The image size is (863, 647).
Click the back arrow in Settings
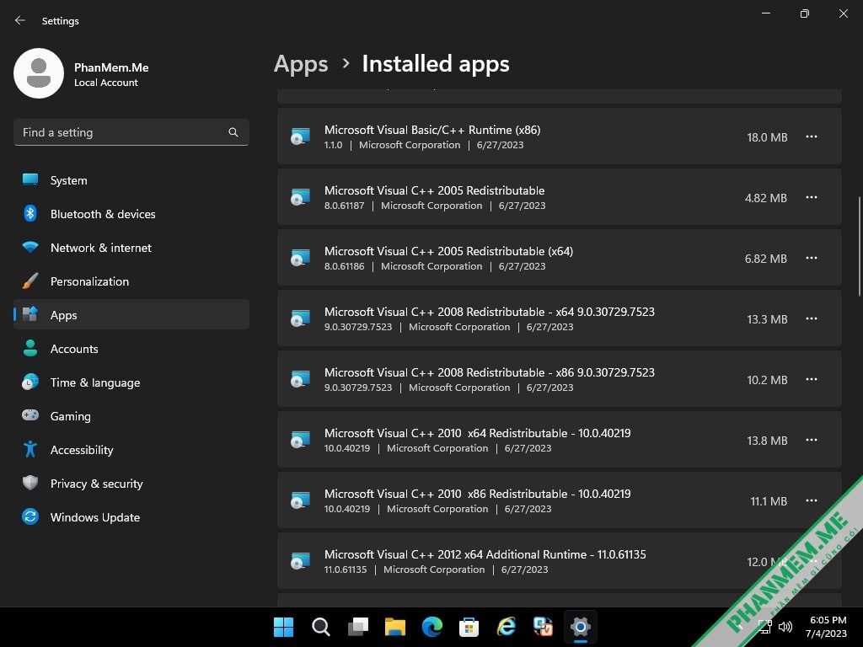click(20, 20)
